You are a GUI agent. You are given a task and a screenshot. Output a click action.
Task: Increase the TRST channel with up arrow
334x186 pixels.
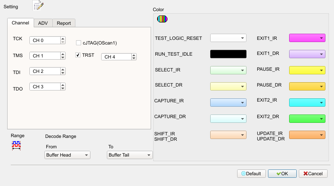pyautogui.click(x=134, y=55)
